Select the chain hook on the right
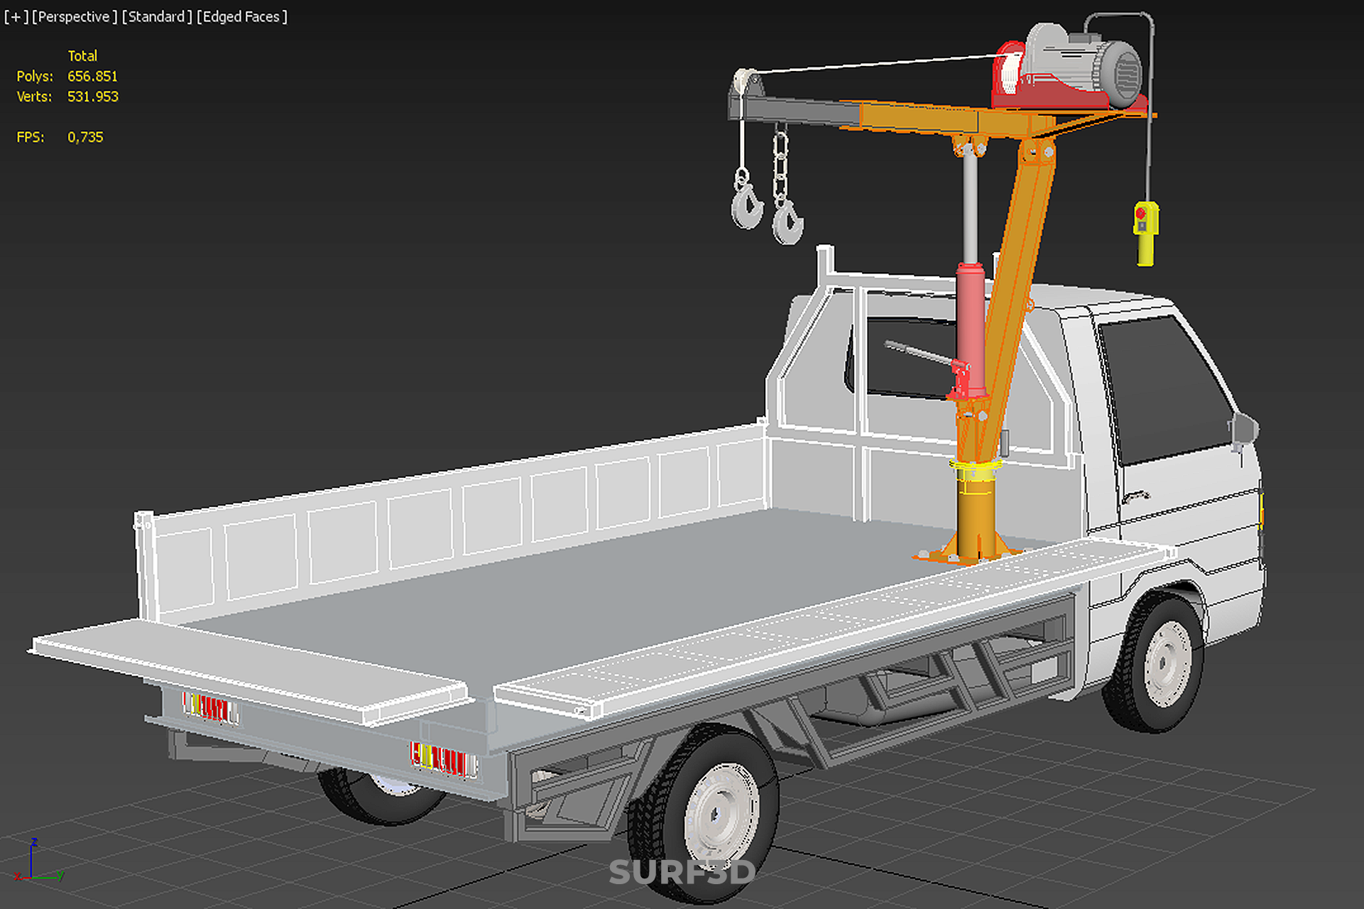Viewport: 1364px width, 909px height. point(787,222)
